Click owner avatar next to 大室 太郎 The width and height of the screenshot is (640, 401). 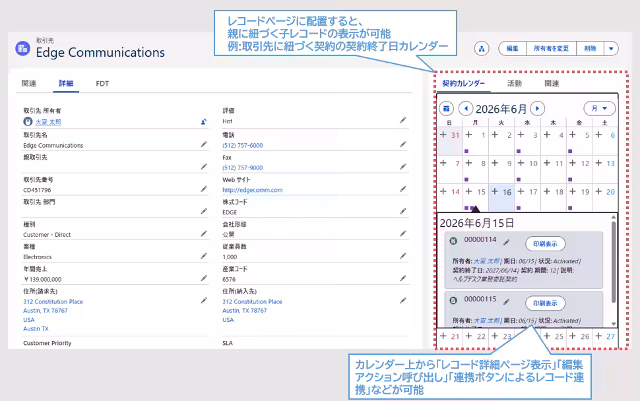coord(28,121)
